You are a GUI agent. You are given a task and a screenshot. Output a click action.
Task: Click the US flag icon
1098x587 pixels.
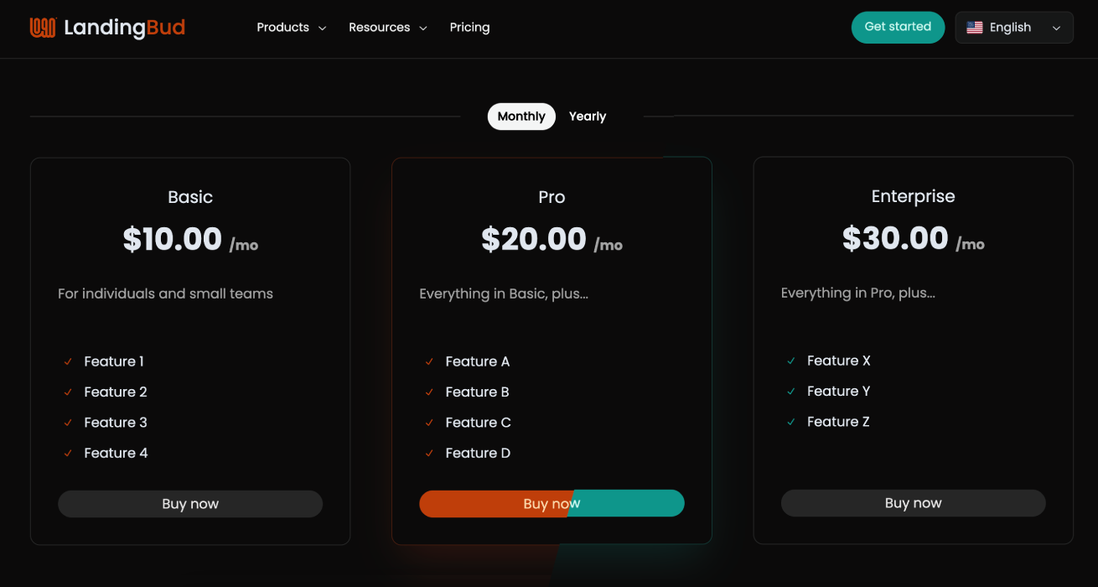coord(974,28)
